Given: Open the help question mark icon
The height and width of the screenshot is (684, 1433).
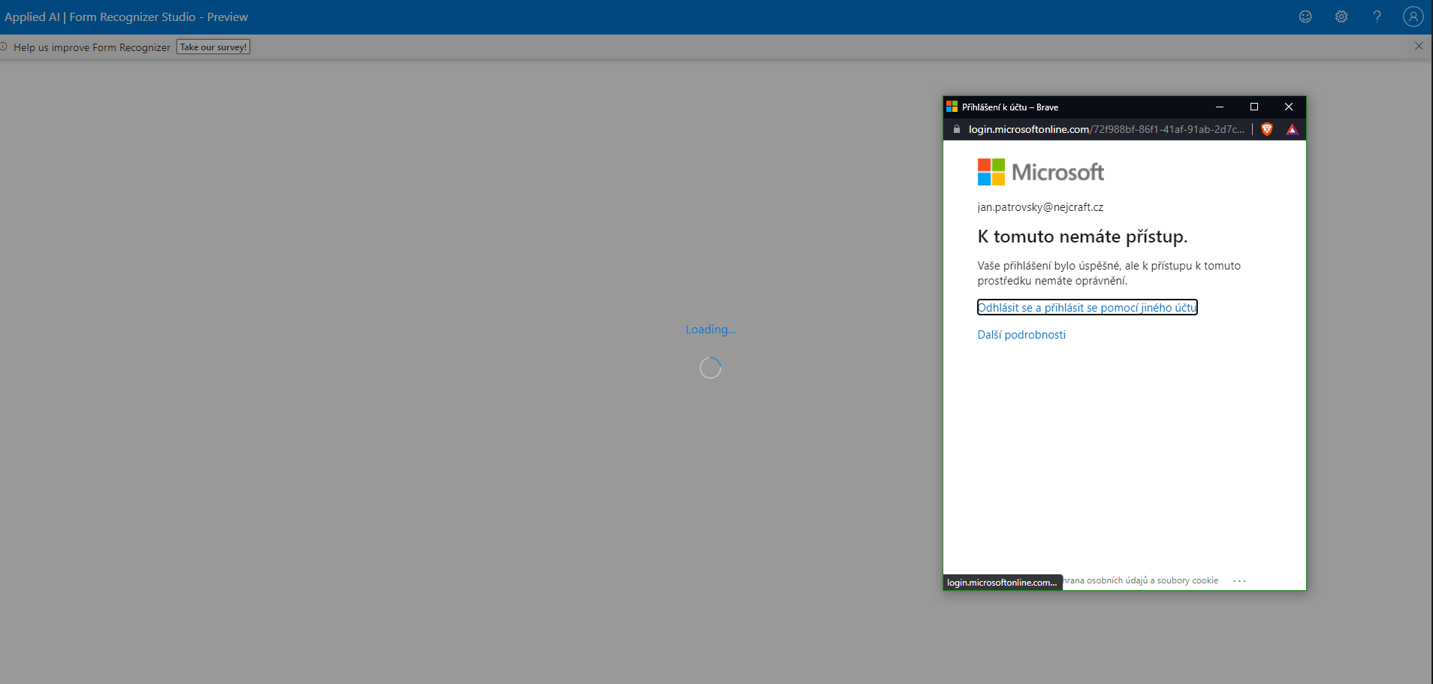Looking at the screenshot, I should click(x=1377, y=17).
